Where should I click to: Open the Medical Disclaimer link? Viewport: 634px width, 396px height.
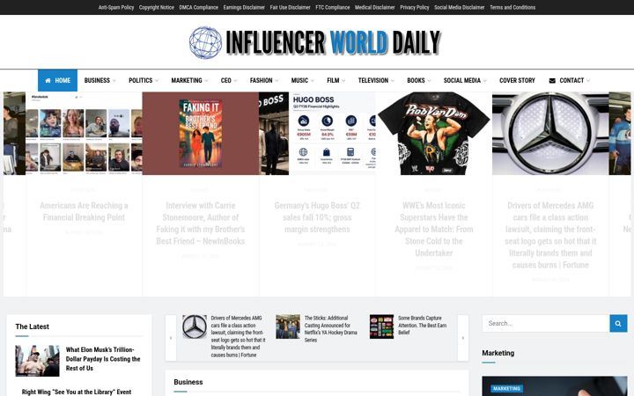[x=374, y=7]
